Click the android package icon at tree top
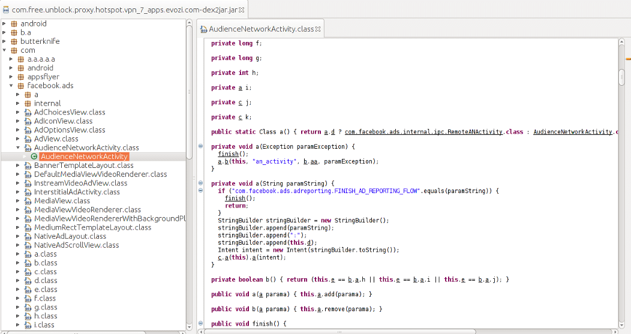631x334 pixels. [14, 24]
